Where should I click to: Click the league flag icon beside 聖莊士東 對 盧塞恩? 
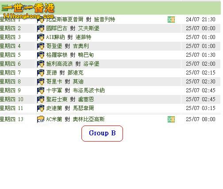[x=41, y=99]
